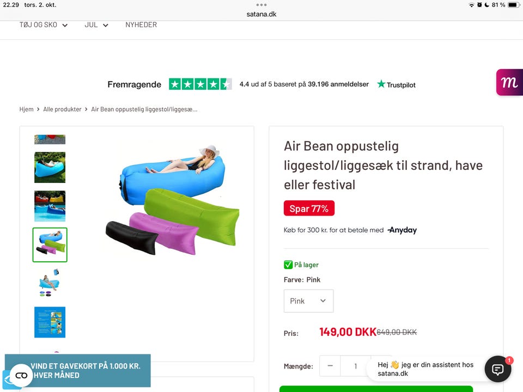The height and width of the screenshot is (392, 523).
Task: Click the cookie consent 'CO' icon
Action: click(x=21, y=375)
